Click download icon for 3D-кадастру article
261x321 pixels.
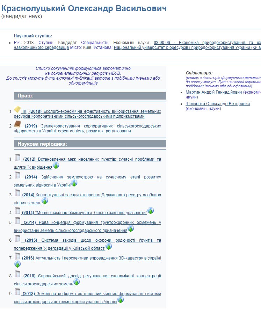[17, 264]
